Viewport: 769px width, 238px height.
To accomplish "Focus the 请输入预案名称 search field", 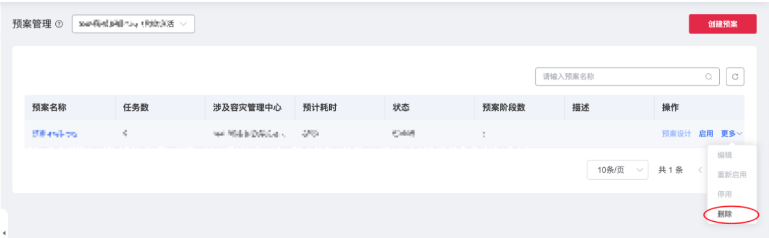I will (627, 77).
